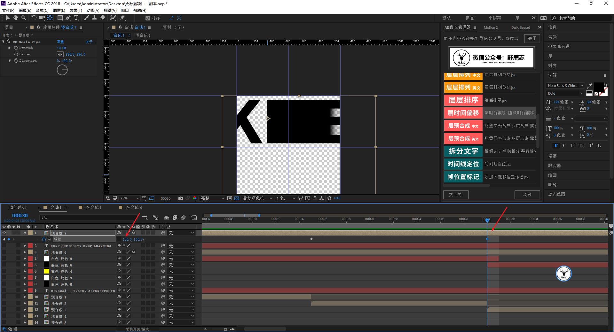614x332 pixels.
Task: Open the 25% magnification dropdown
Action: coord(129,198)
